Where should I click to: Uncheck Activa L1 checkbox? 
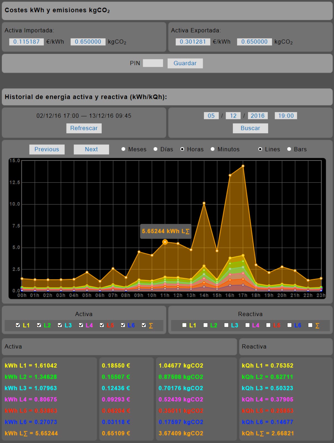[18, 325]
